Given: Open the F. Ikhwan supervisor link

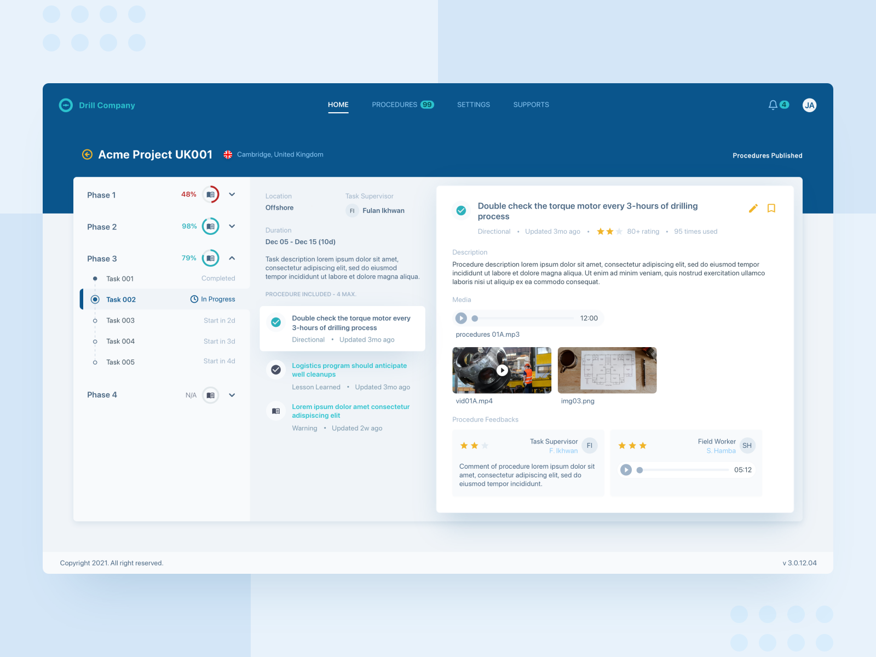Looking at the screenshot, I should pos(563,451).
